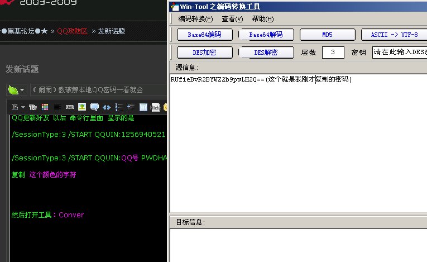This screenshot has width=427, height=262.
Task: Run the MD5 conversion button
Action: 327,35
